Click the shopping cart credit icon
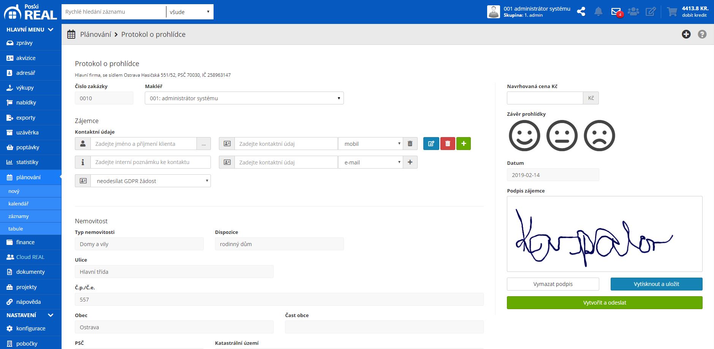 672,12
